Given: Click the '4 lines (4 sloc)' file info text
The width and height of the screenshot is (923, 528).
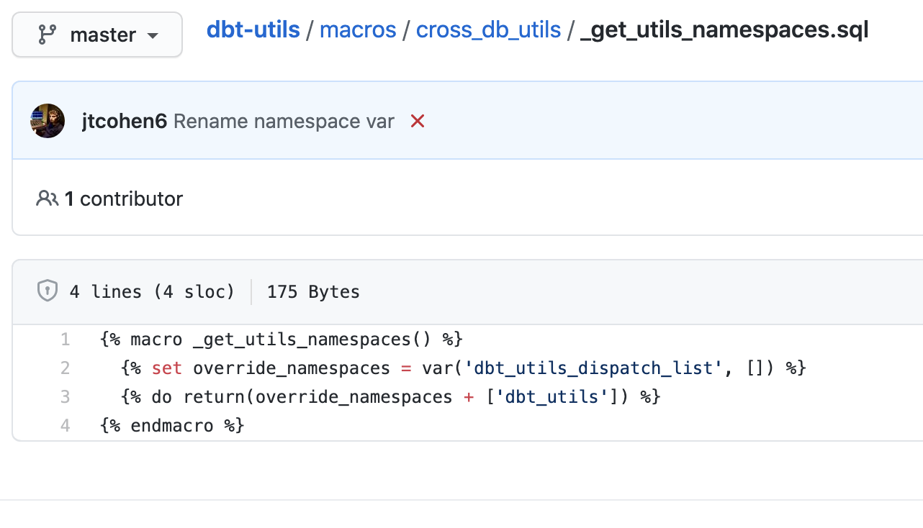Looking at the screenshot, I should [152, 291].
